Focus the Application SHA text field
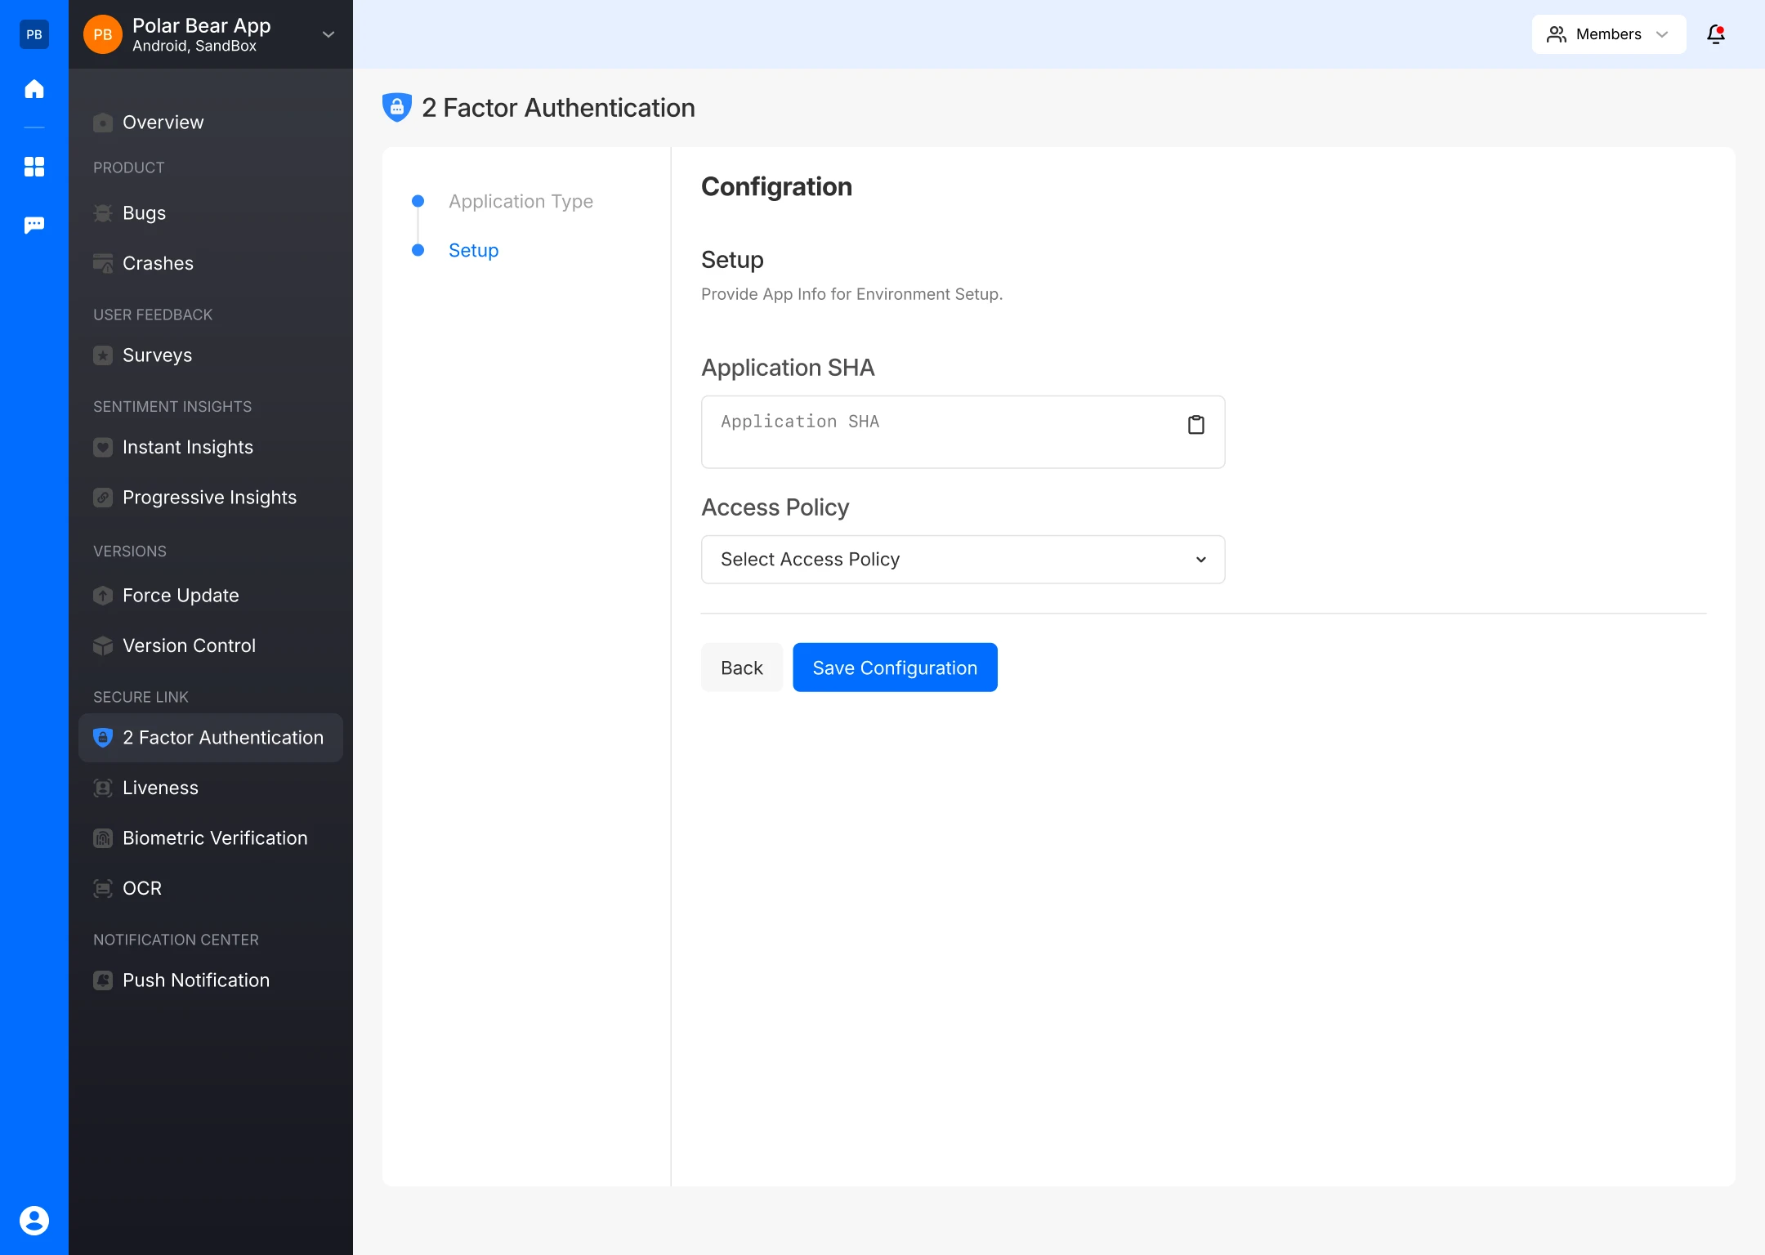This screenshot has height=1255, width=1765. [x=940, y=431]
